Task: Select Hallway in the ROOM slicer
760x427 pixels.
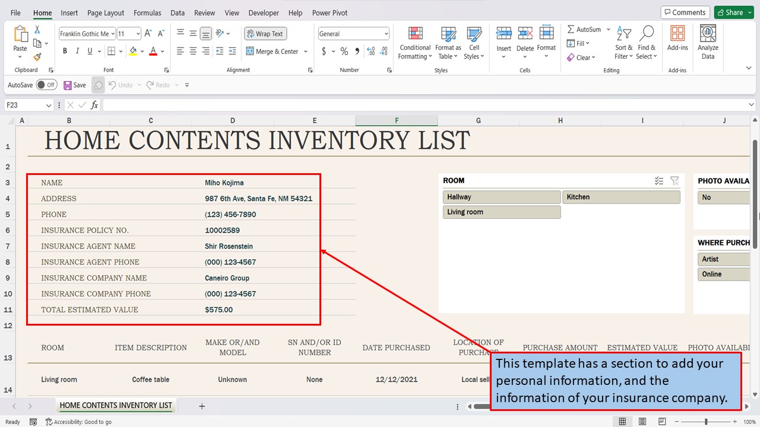Action: [501, 196]
